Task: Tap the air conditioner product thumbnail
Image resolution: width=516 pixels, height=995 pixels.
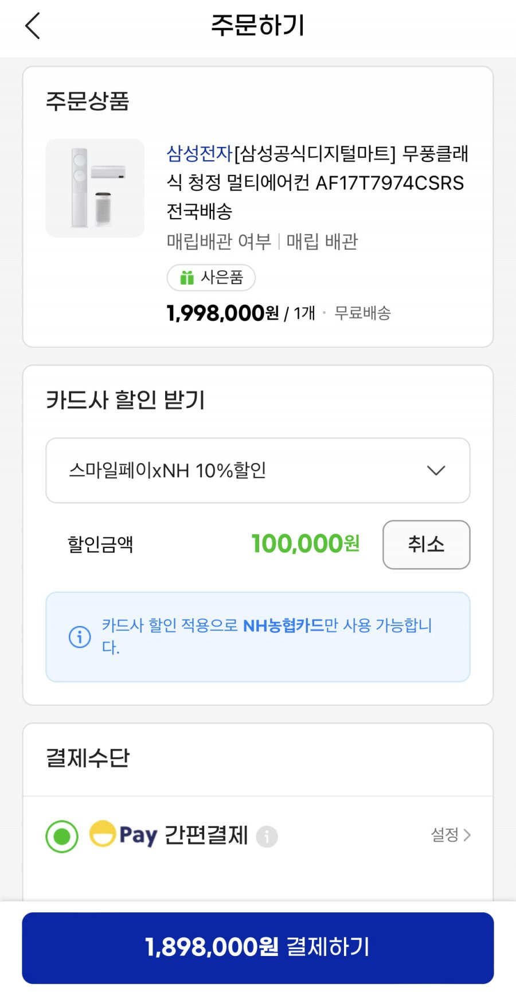Action: pos(95,188)
